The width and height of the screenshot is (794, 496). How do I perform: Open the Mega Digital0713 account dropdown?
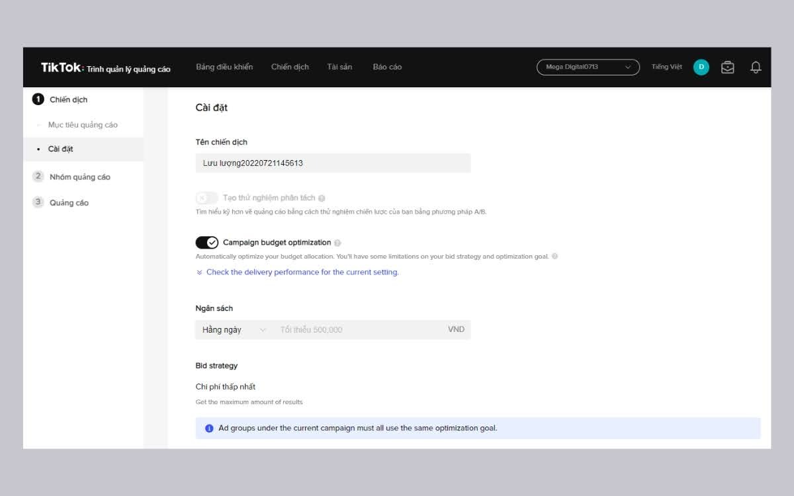[x=588, y=67]
